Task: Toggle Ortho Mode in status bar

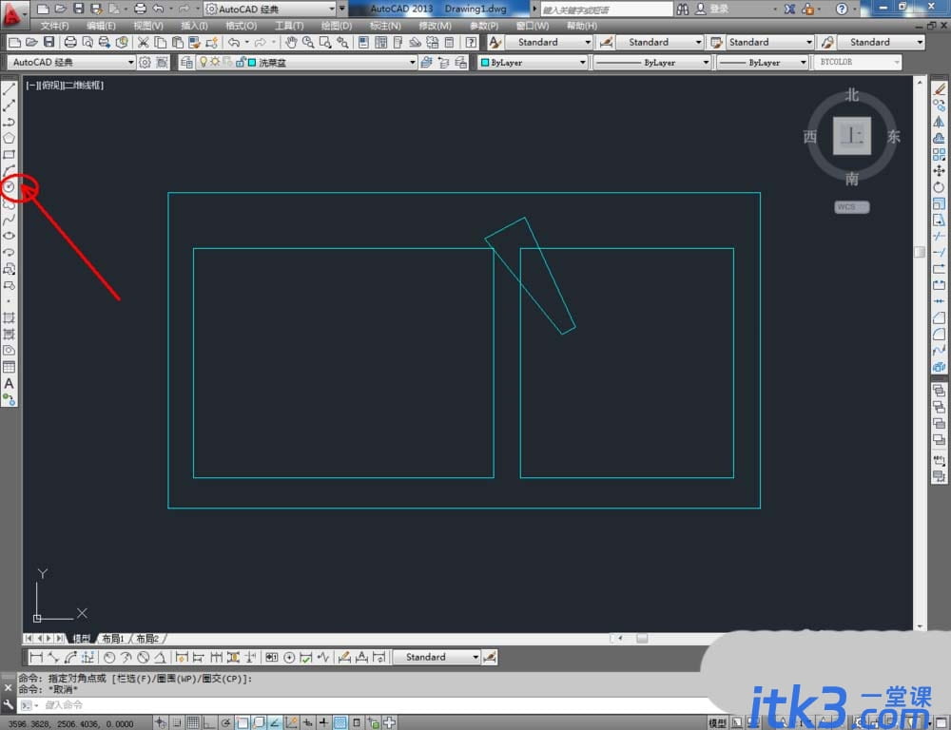Action: [209, 722]
